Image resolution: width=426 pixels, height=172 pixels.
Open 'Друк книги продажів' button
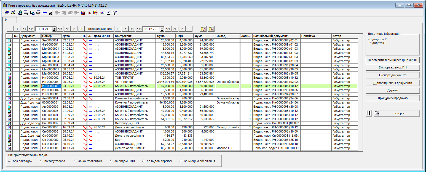(392, 98)
